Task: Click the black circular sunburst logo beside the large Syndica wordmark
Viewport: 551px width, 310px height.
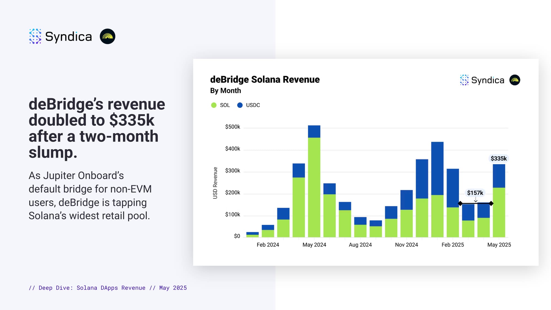Action: (x=107, y=36)
